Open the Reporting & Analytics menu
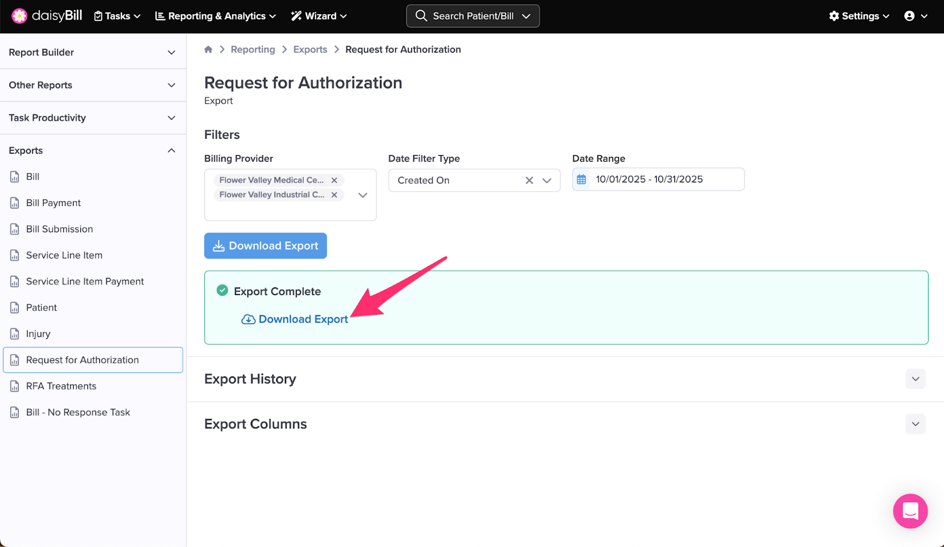The width and height of the screenshot is (944, 547). pyautogui.click(x=215, y=16)
